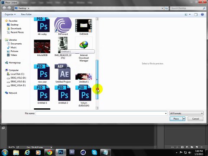Toggle the preview pane button

coord(196,14)
